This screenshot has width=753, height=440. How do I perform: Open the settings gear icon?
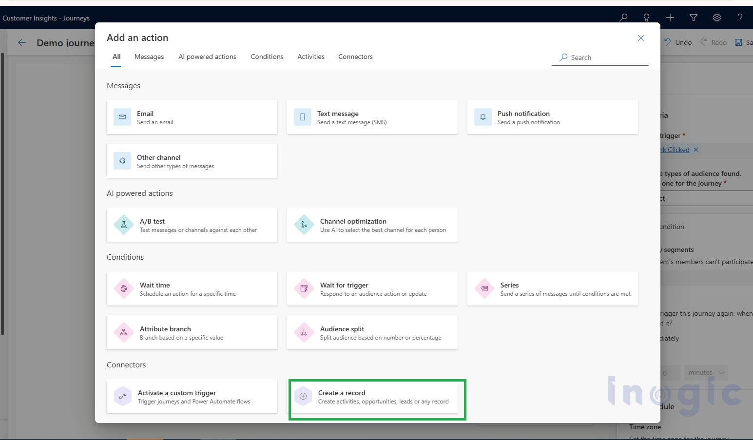[x=717, y=18]
